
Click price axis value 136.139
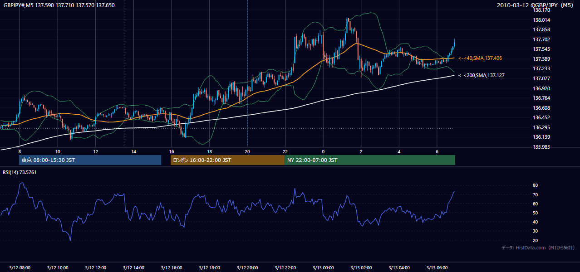tap(541, 137)
